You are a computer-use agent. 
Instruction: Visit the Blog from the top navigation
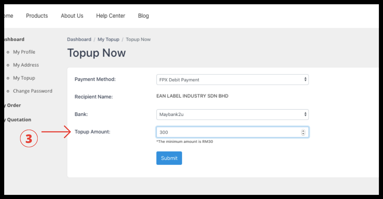pos(143,16)
